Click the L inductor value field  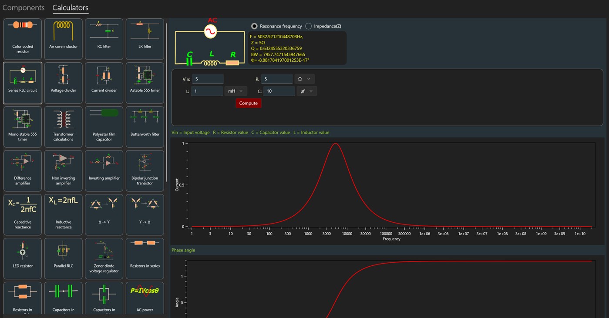(207, 91)
